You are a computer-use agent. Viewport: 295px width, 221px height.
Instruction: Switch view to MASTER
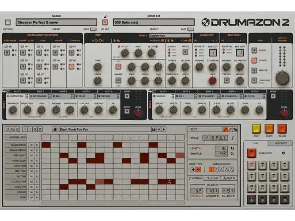point(254,70)
